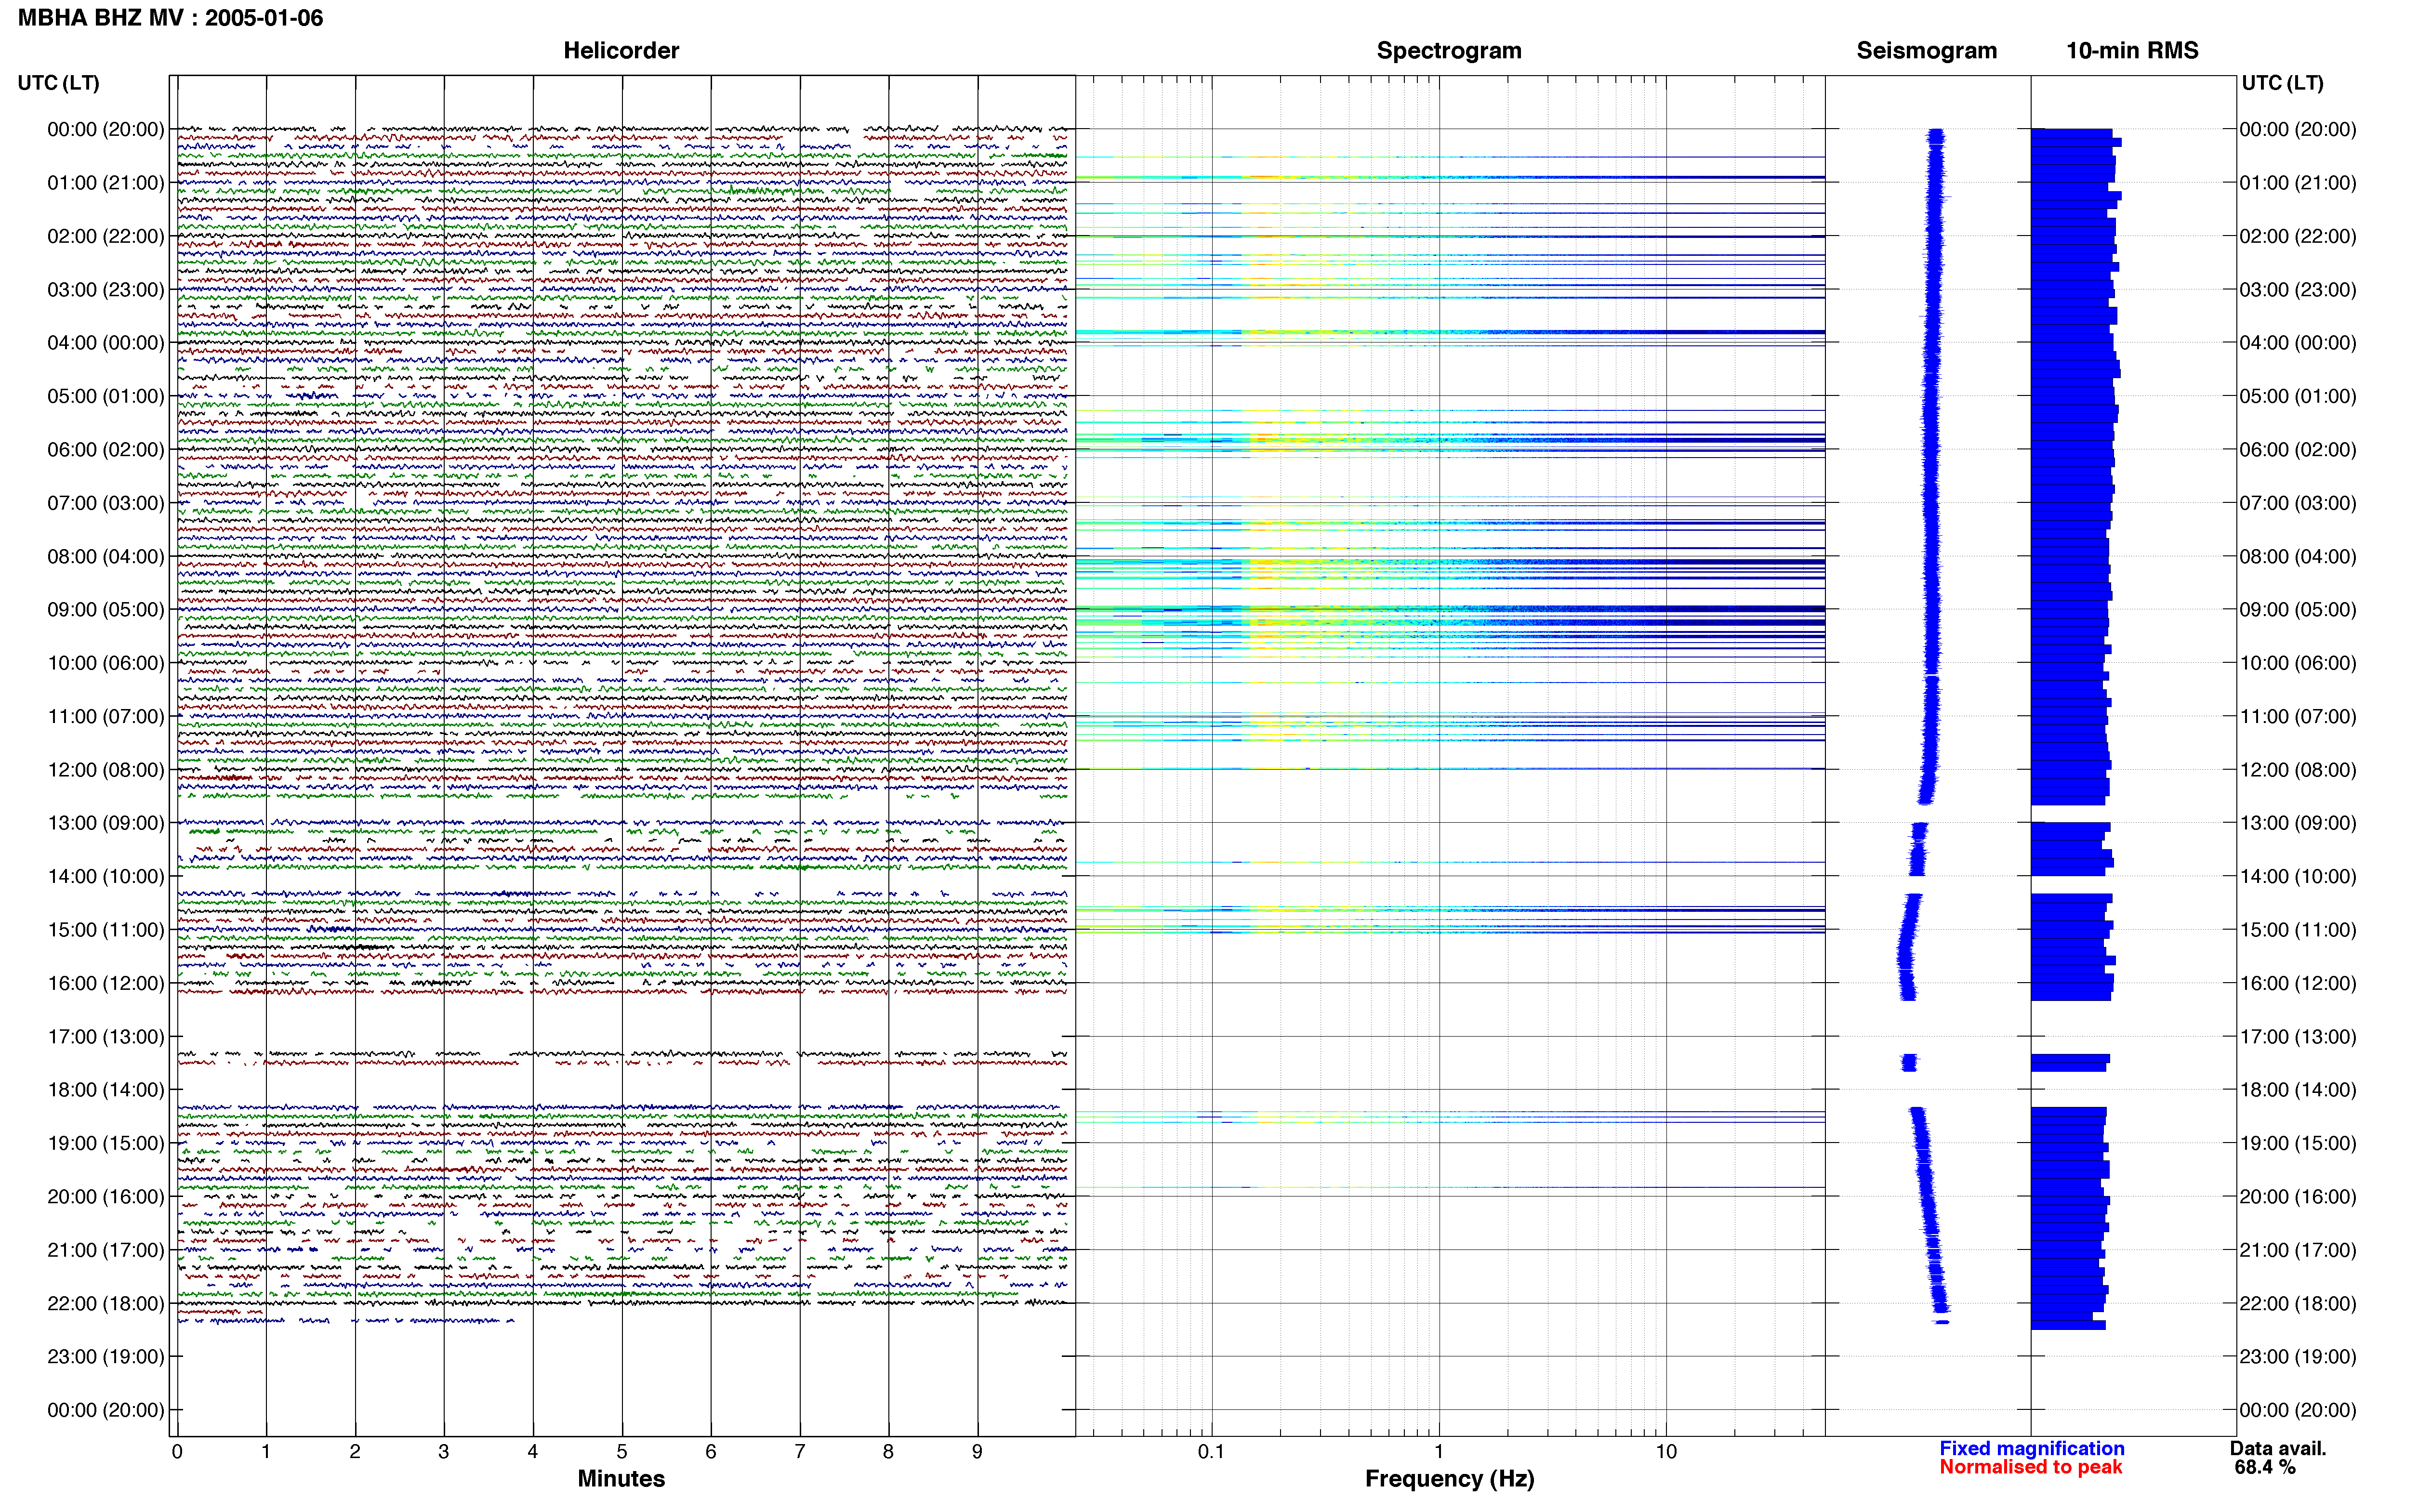
Task: Select the Seismogram panel heading
Action: [1926, 50]
